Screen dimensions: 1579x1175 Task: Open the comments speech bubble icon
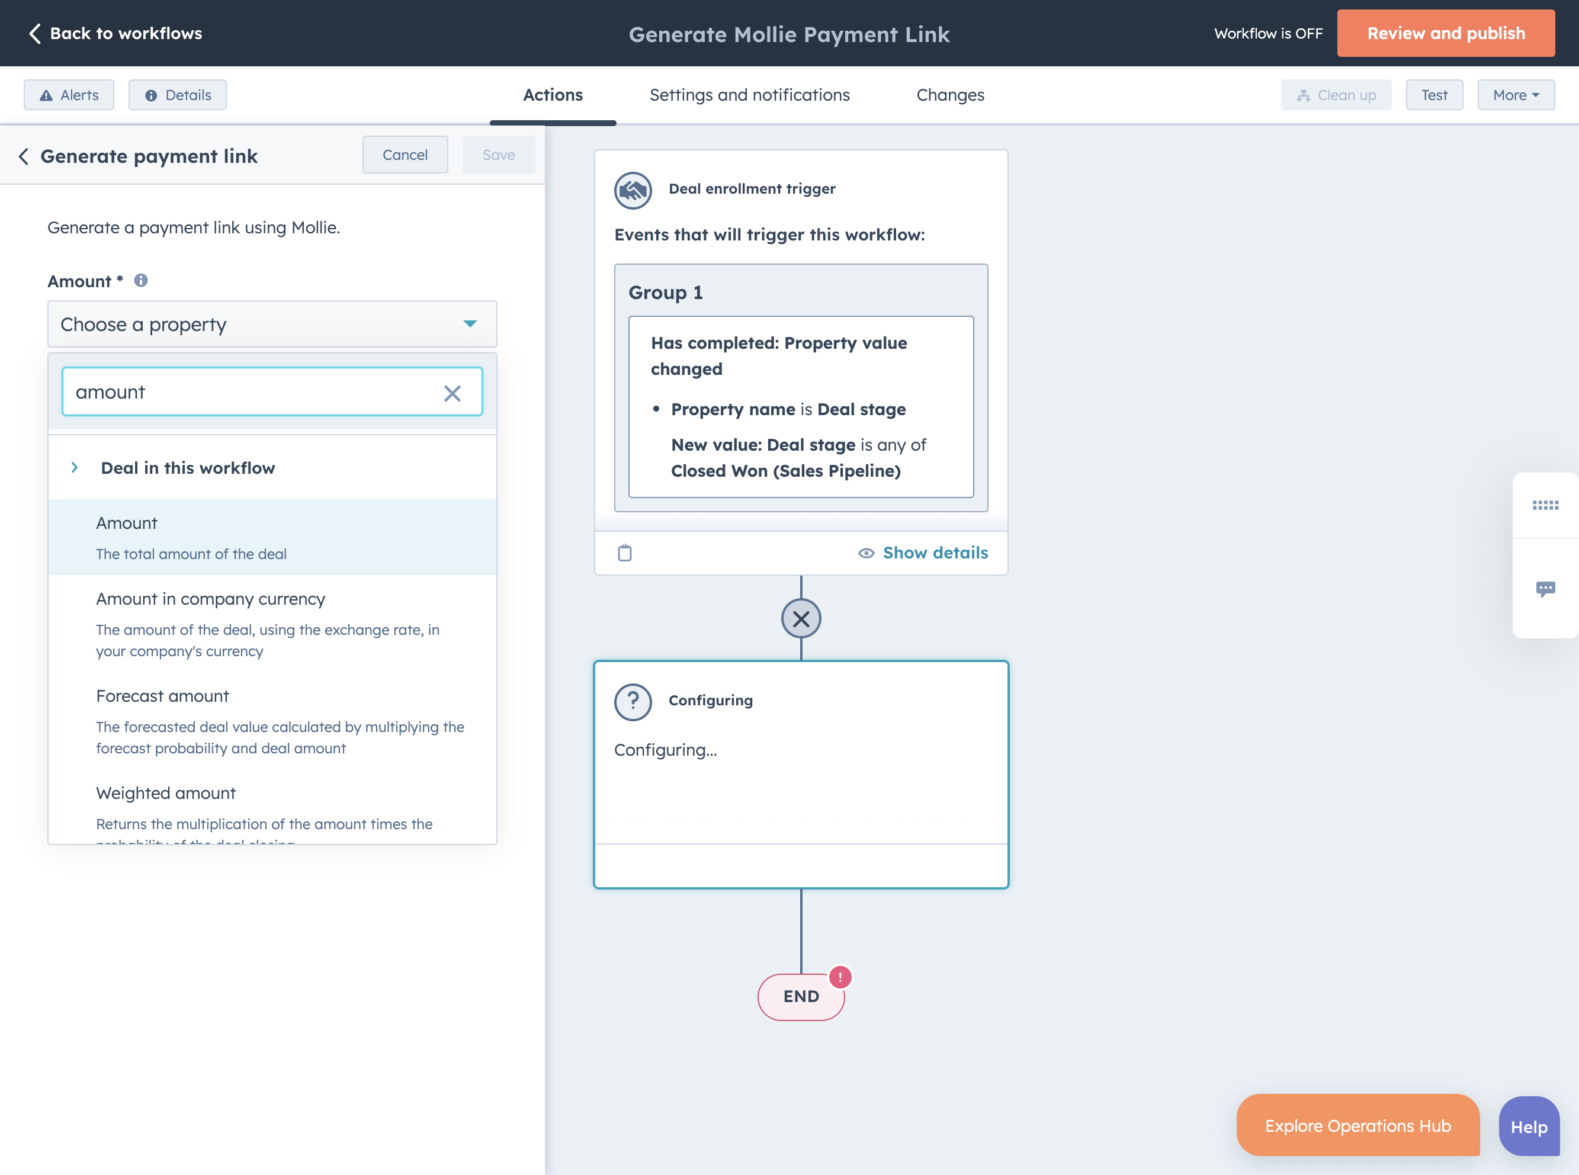tap(1545, 589)
